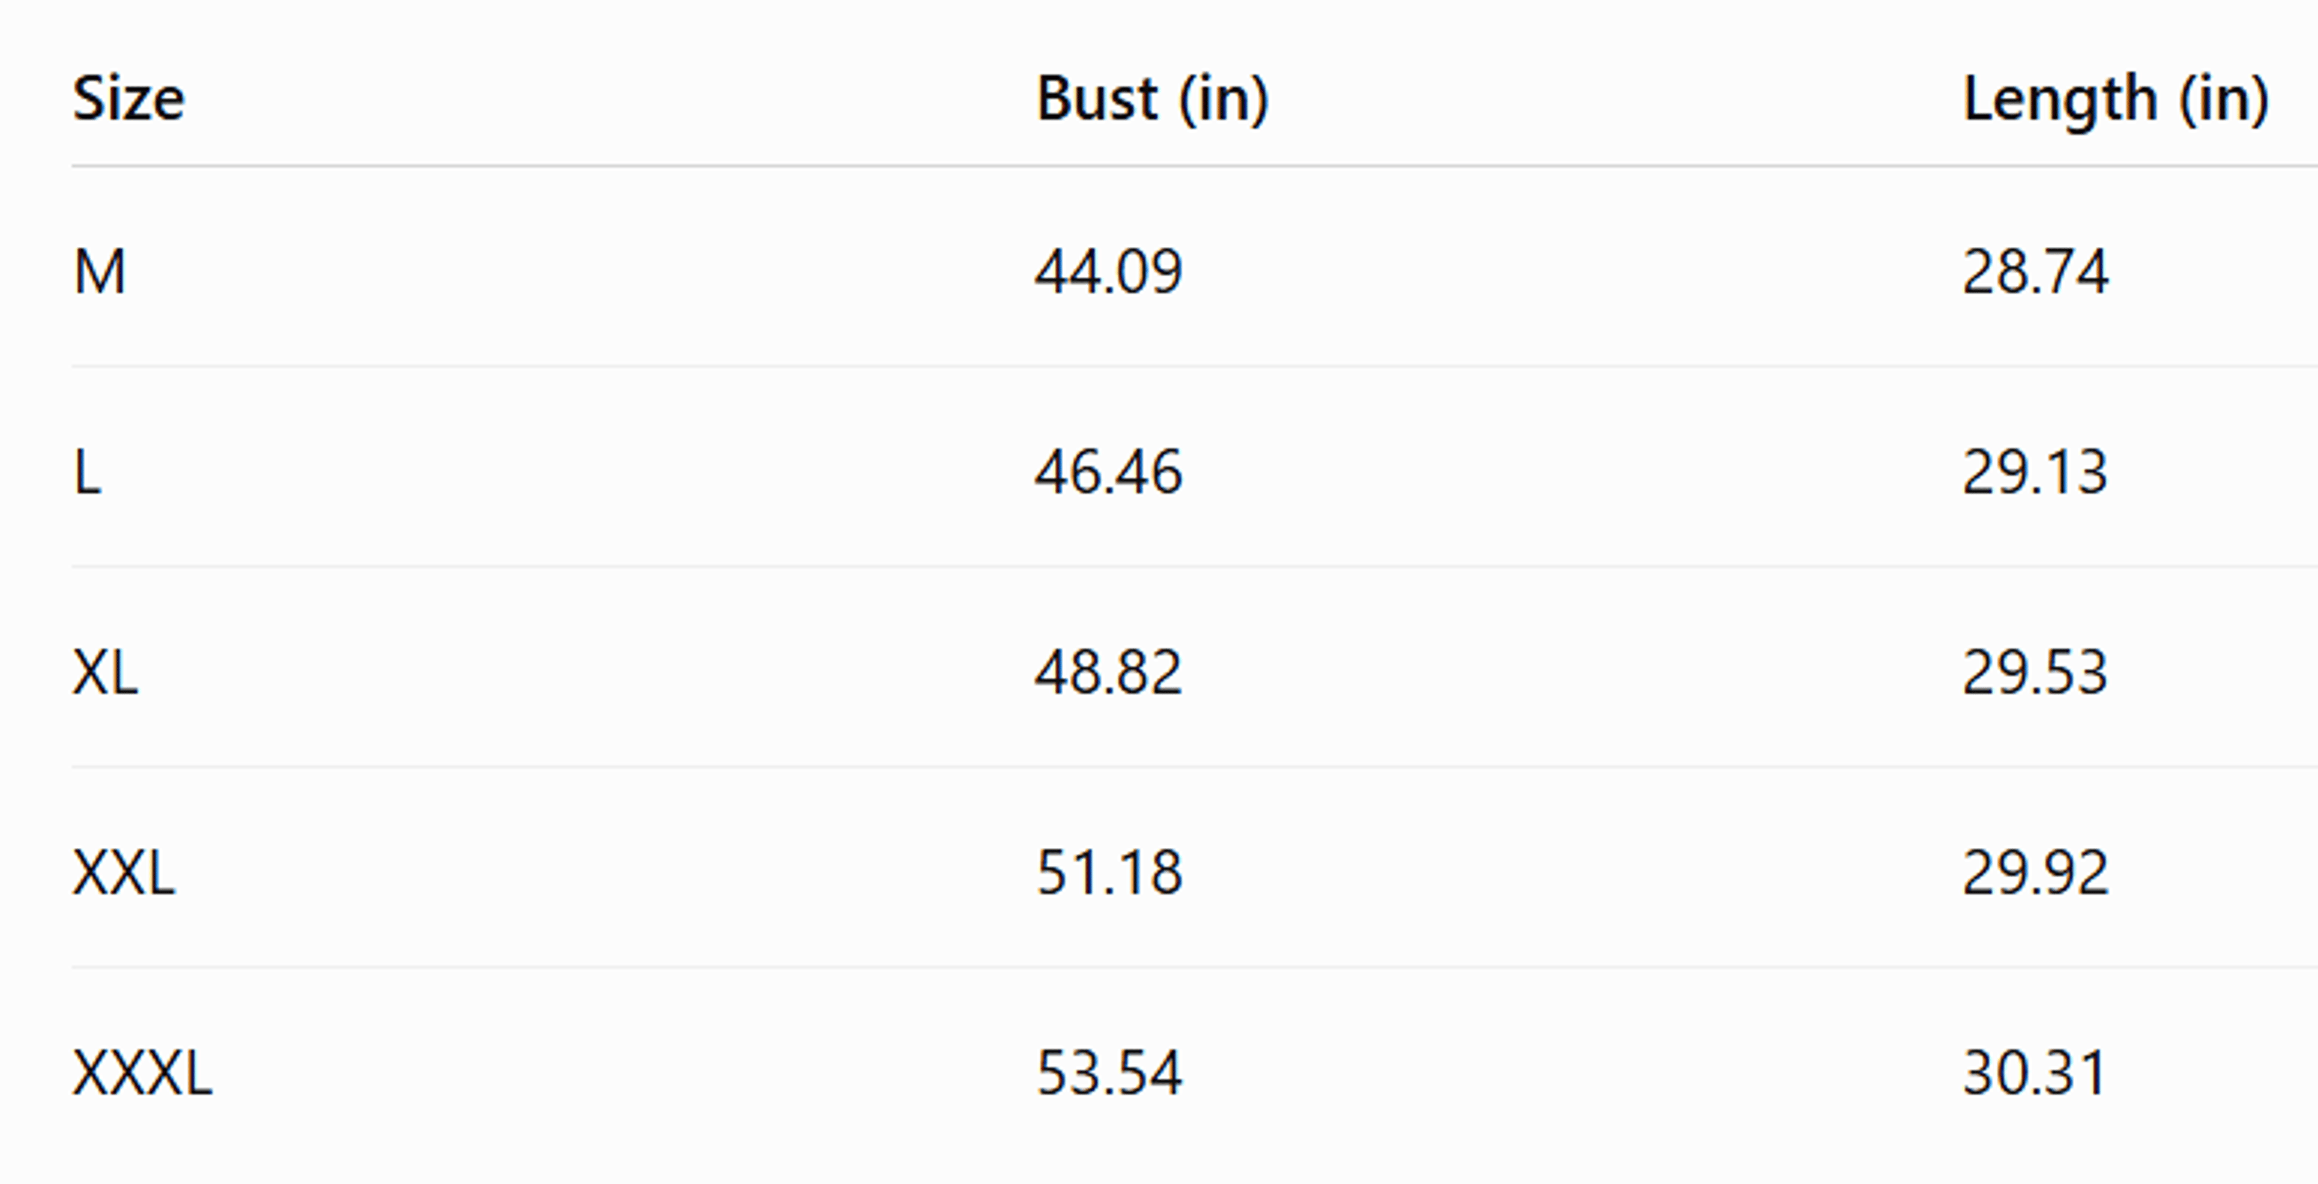2318x1184 pixels.
Task: Click the length value 29.13
Action: pyautogui.click(x=2035, y=473)
